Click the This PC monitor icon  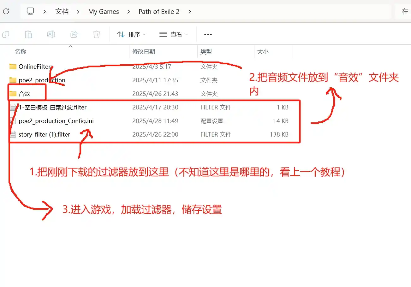click(30, 12)
